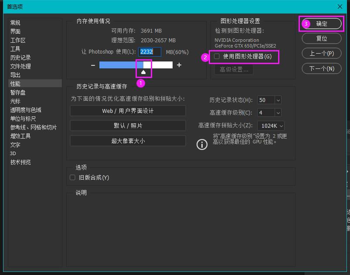The width and height of the screenshot is (350, 275).
Task: Click memory input field showing 2232
Action: [150, 52]
